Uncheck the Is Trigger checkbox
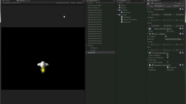 (x=166, y=36)
